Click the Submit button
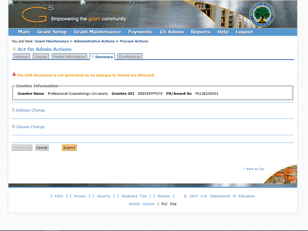Screen dimensions: 308x231 coord(69,148)
